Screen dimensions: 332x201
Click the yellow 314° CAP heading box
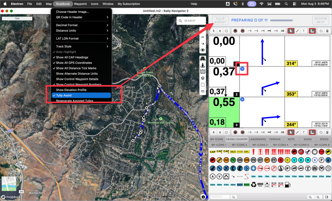[x=291, y=64]
